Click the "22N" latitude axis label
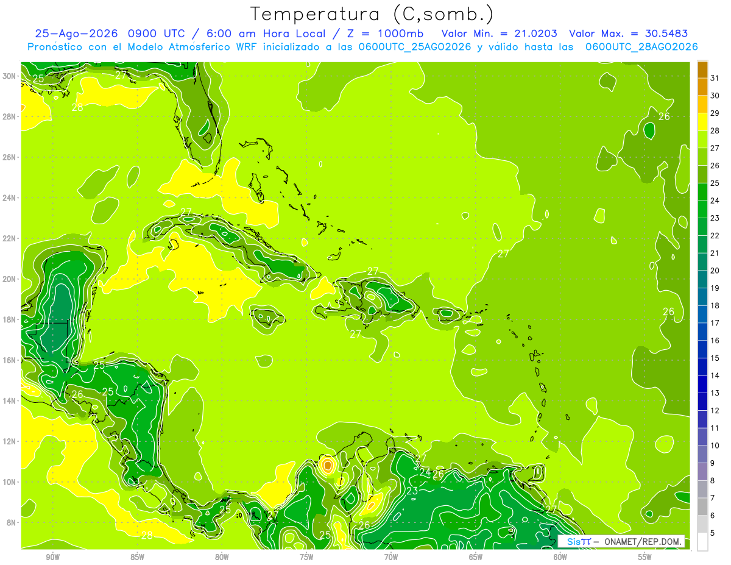This screenshot has width=731, height=565. (9, 238)
